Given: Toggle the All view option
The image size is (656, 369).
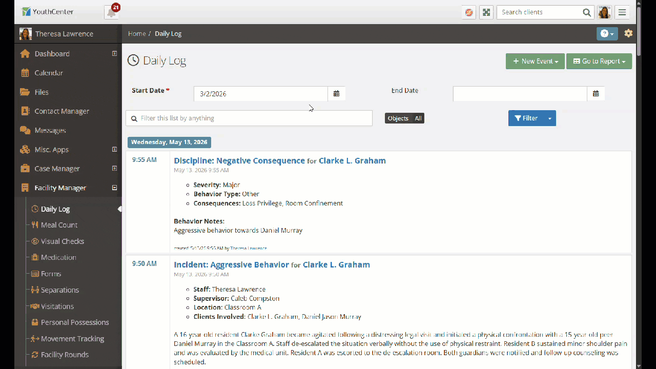Looking at the screenshot, I should tap(418, 118).
